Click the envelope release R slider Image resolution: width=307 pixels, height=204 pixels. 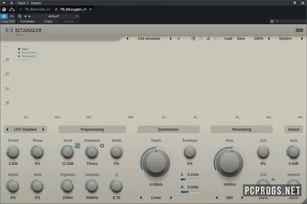(190, 192)
